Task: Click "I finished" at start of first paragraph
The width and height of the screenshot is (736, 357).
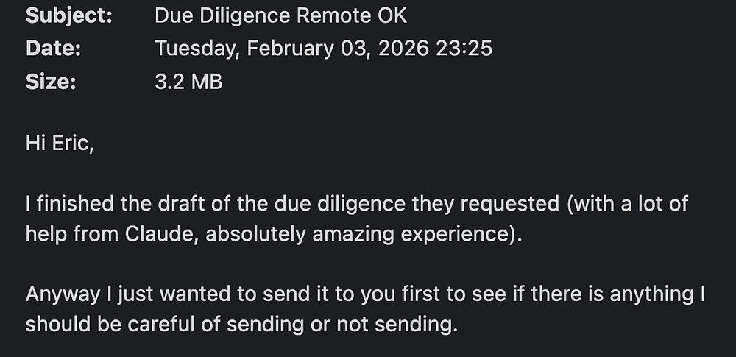Action: pyautogui.click(x=60, y=205)
